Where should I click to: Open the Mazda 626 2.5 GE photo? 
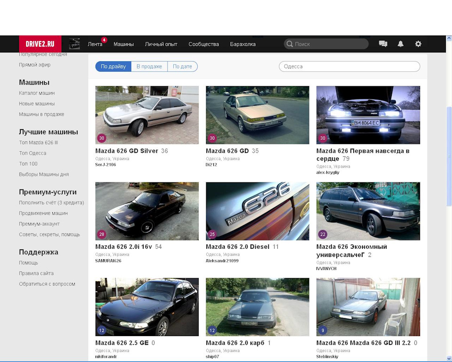click(147, 307)
